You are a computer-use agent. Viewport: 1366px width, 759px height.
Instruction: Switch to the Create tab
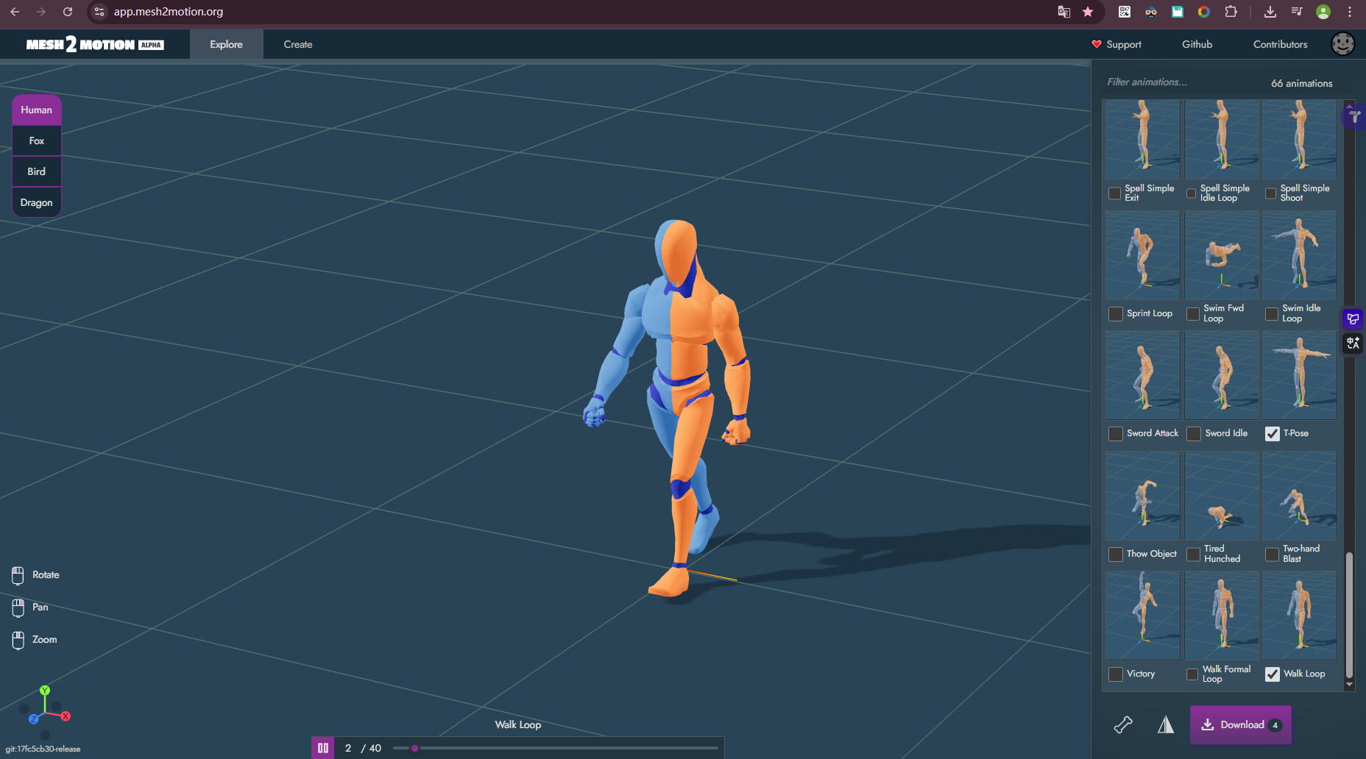point(298,44)
